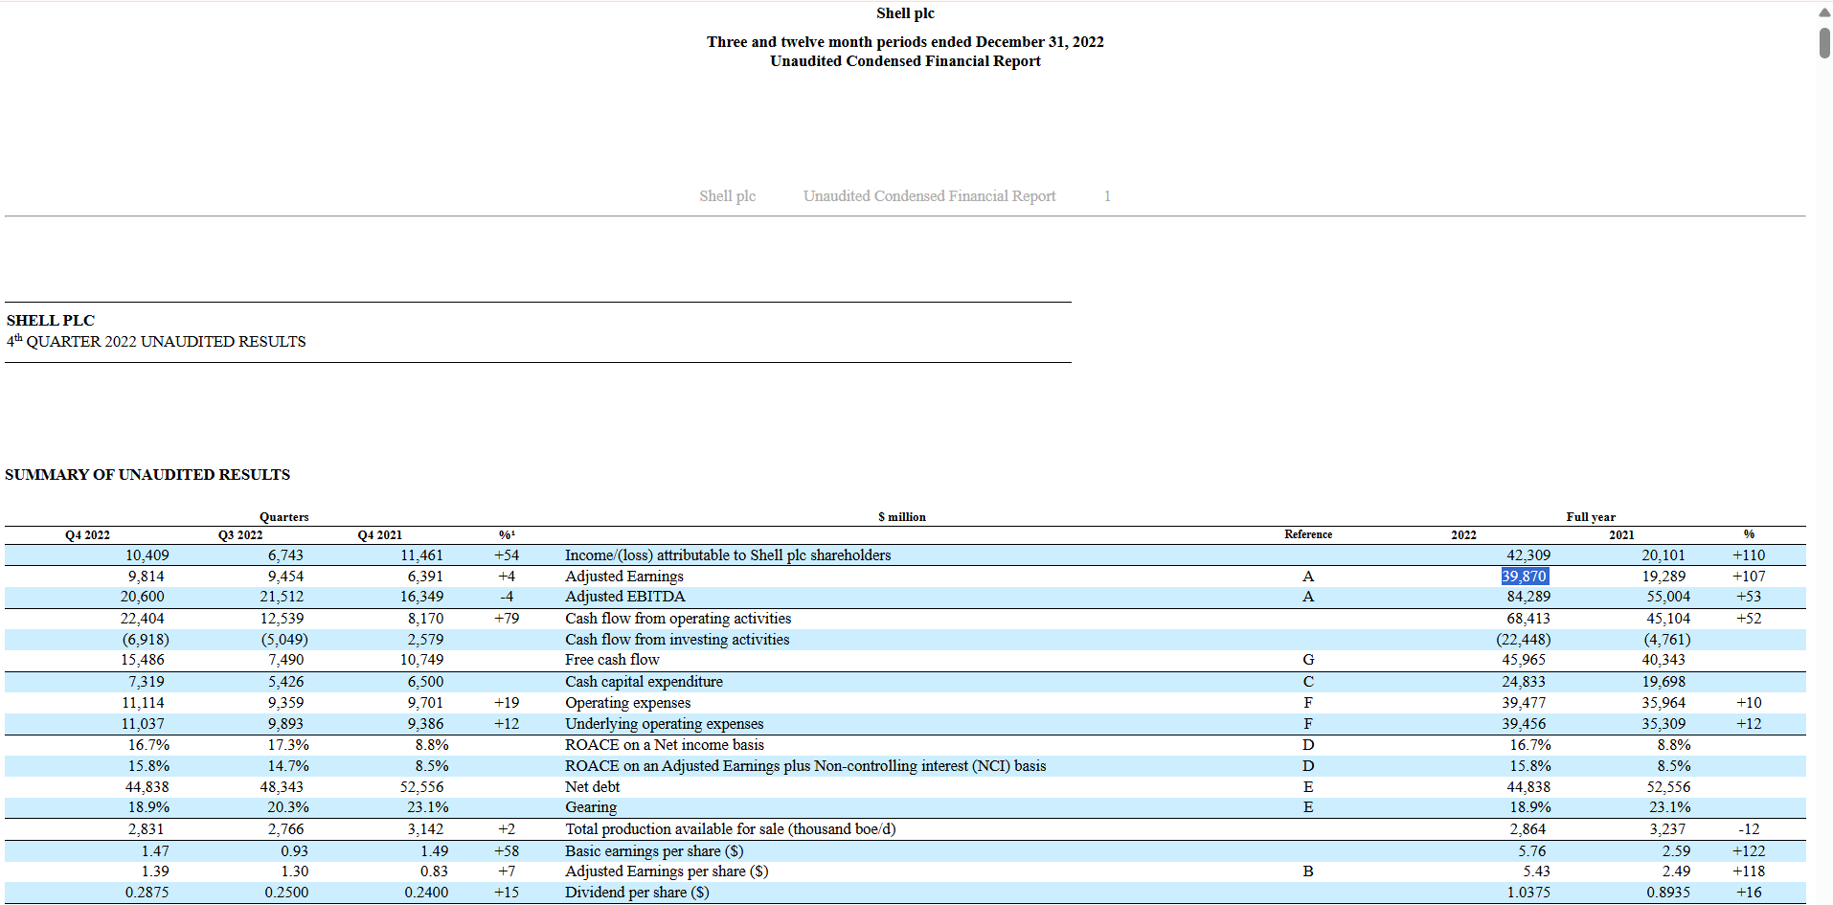
Task: Click '4th QUARTER 2022 UNAUDITED RESULTS' subtitle
Action: (156, 342)
